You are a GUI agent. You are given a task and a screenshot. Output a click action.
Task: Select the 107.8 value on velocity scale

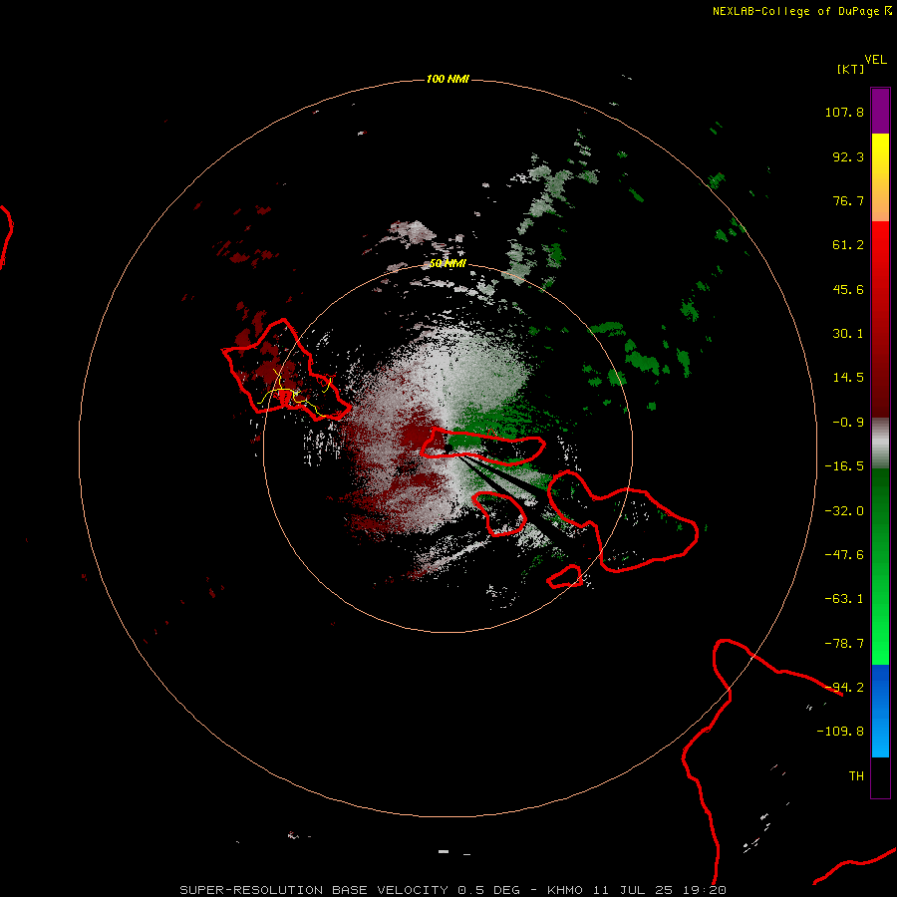[x=844, y=112]
